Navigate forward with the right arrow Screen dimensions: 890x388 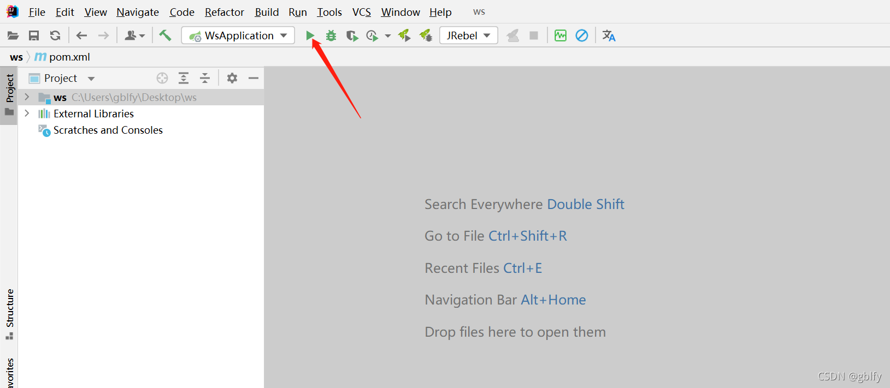point(103,36)
